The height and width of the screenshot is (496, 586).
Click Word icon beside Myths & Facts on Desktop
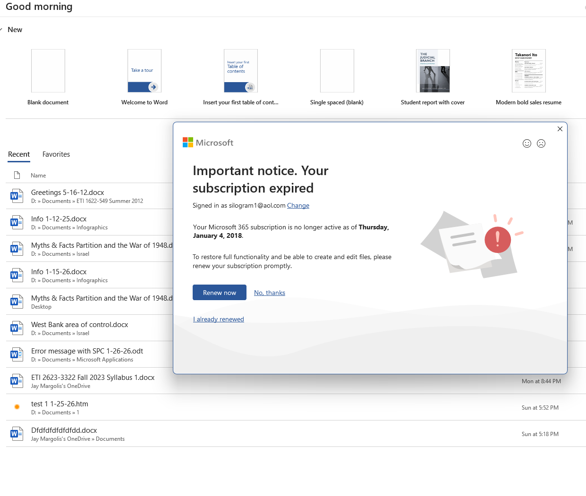tap(17, 302)
